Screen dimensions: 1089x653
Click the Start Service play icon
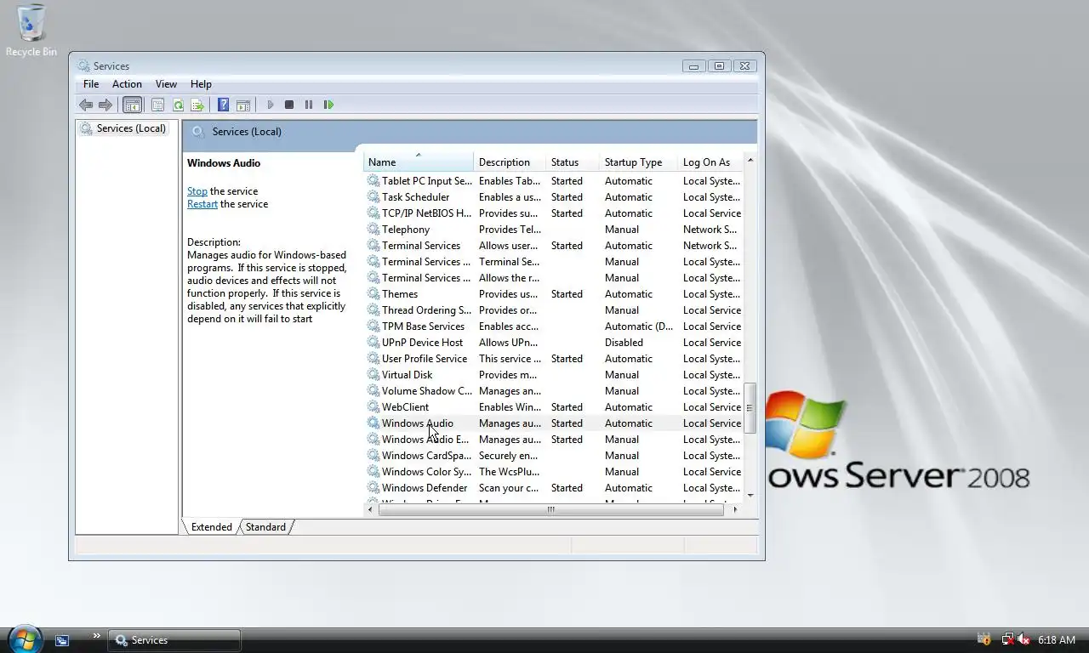point(270,105)
